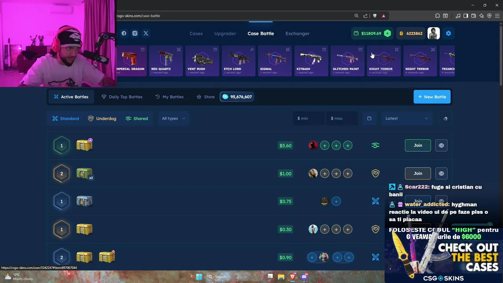Go to the Upgrader page
Image resolution: width=503 pixels, height=283 pixels.
(x=225, y=33)
